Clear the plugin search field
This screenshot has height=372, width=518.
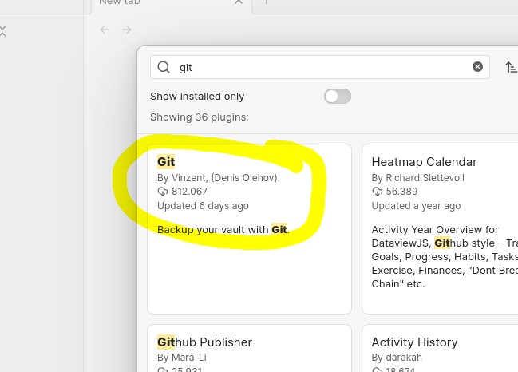coord(477,67)
